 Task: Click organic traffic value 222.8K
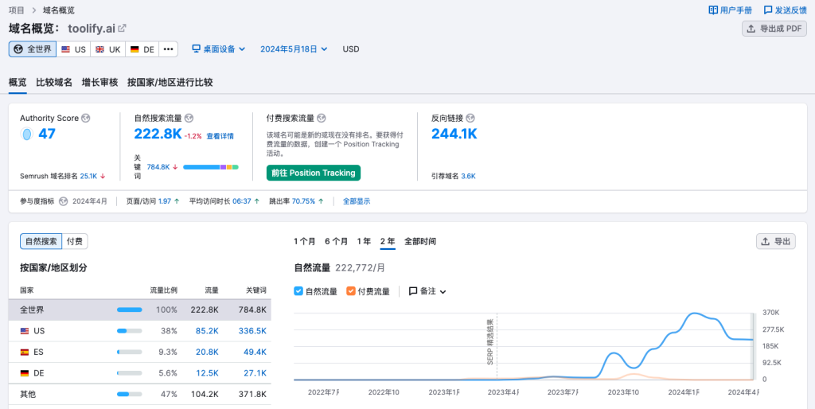click(x=158, y=134)
